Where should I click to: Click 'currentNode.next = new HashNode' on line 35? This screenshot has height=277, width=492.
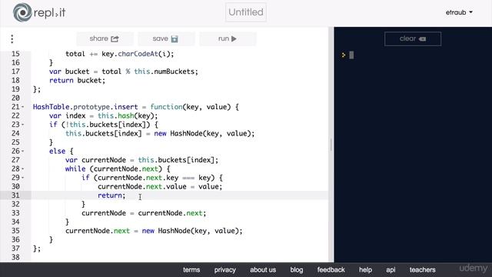tap(128, 231)
